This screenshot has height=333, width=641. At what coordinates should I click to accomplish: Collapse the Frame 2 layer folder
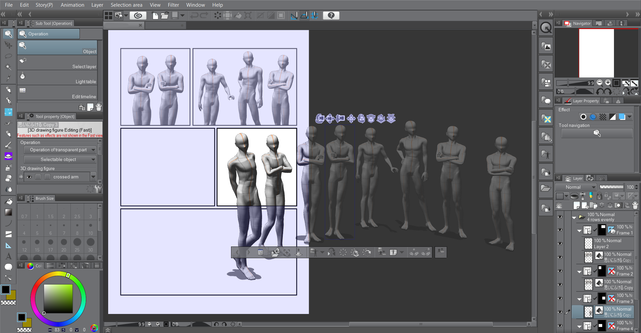[579, 271]
